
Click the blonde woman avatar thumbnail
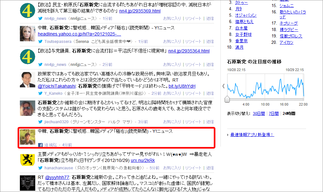click(x=28, y=34)
